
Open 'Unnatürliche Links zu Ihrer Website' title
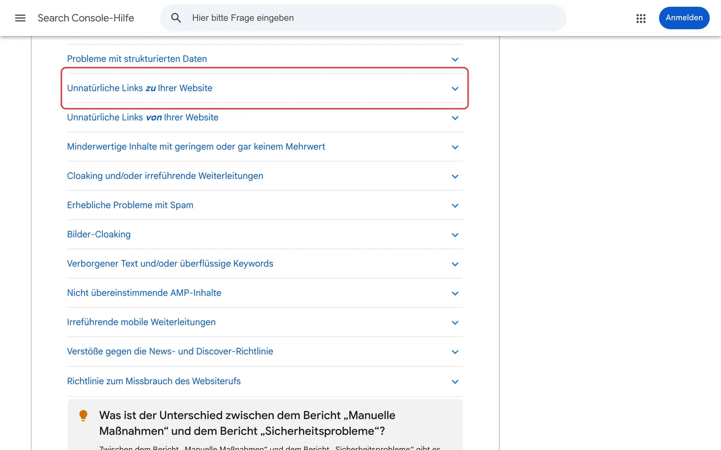pos(140,88)
